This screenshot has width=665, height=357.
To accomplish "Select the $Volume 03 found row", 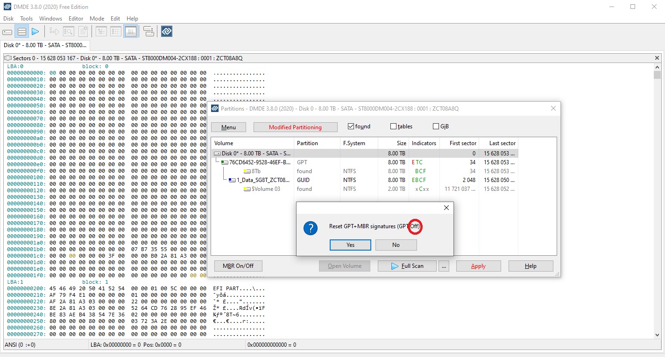I will point(365,189).
